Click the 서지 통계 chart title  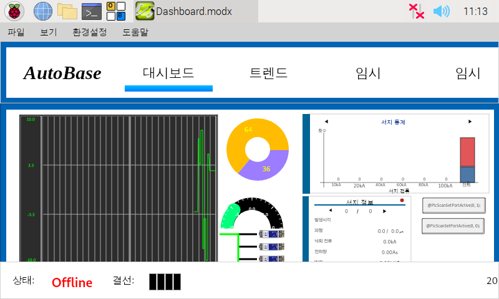tap(393, 122)
